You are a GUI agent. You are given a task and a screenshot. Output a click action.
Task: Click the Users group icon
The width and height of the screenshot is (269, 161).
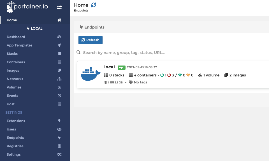59,129
